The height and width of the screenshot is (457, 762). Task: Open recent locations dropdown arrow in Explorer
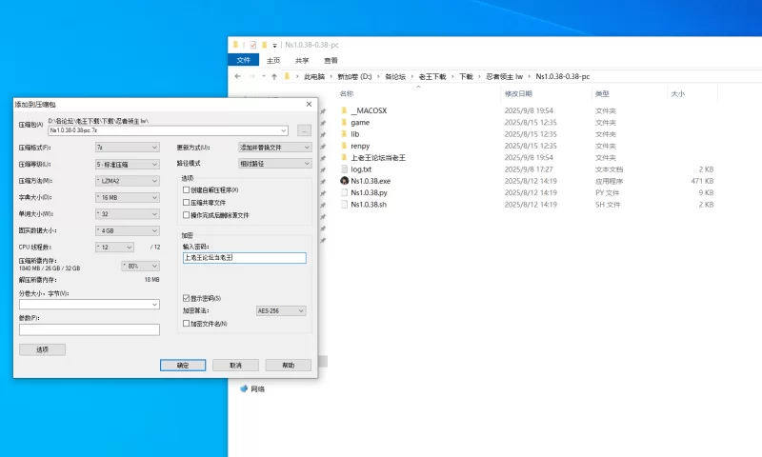(x=264, y=76)
